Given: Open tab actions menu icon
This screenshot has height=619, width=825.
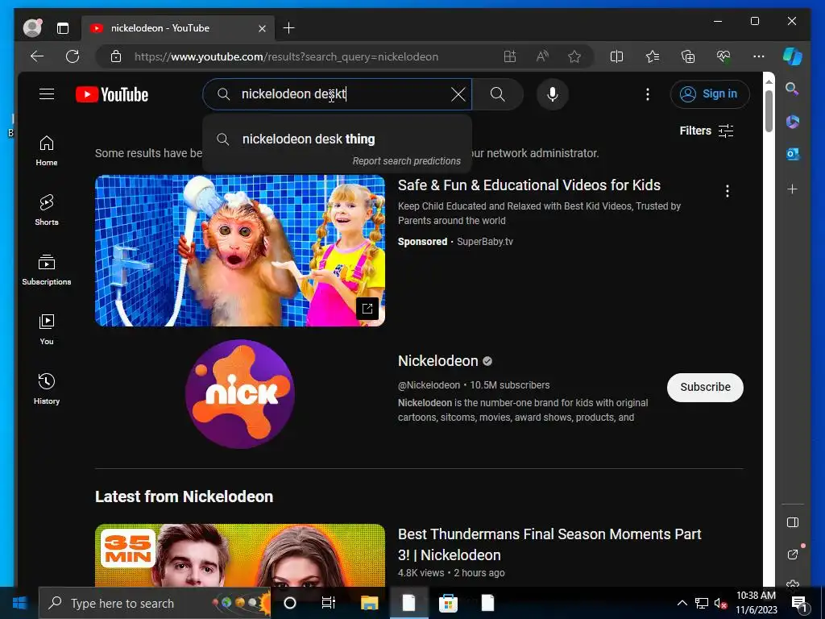Looking at the screenshot, I should pos(63,28).
